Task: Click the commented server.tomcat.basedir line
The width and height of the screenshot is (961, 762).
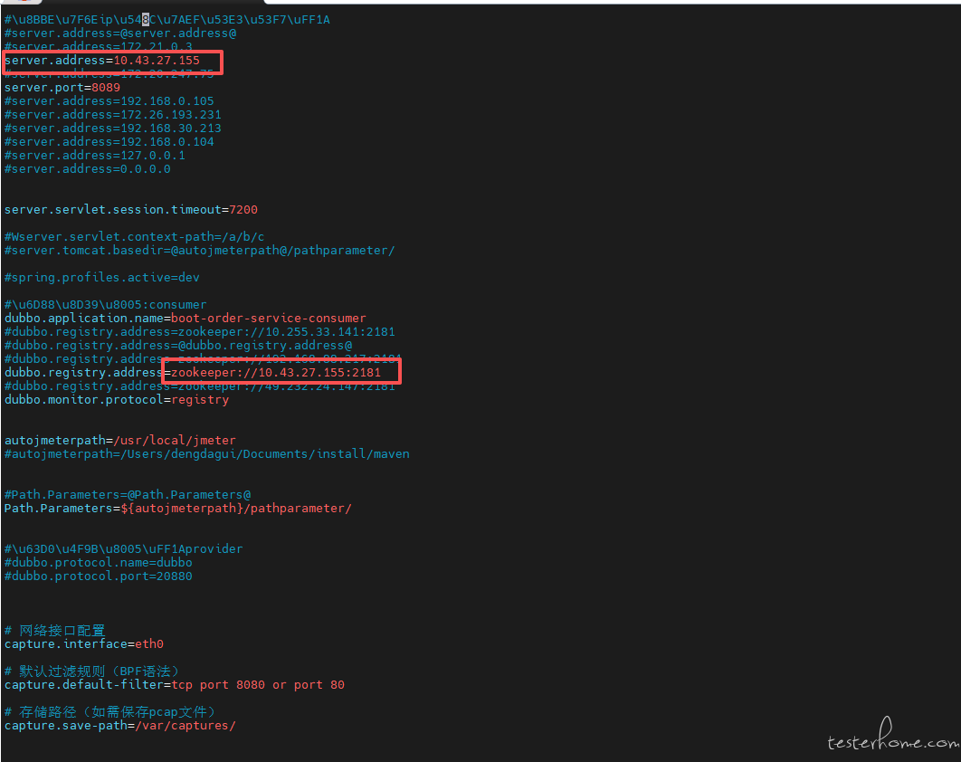Action: click(x=199, y=251)
